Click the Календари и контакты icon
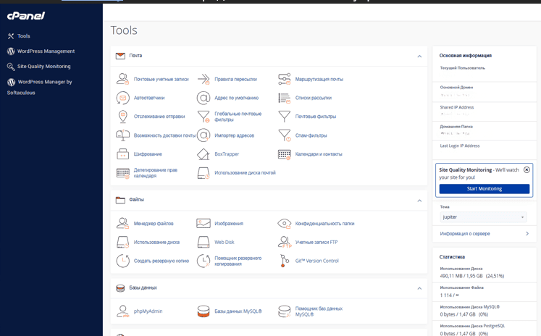The height and width of the screenshot is (336, 541). tap(284, 154)
